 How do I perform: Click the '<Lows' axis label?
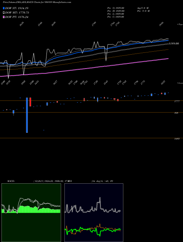click(x=180, y=83)
